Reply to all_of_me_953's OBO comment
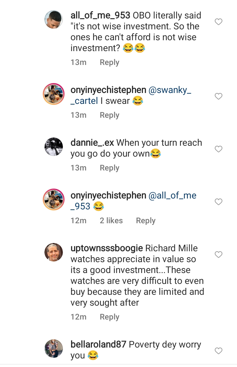The width and height of the screenshot is (237, 367). pos(109,62)
